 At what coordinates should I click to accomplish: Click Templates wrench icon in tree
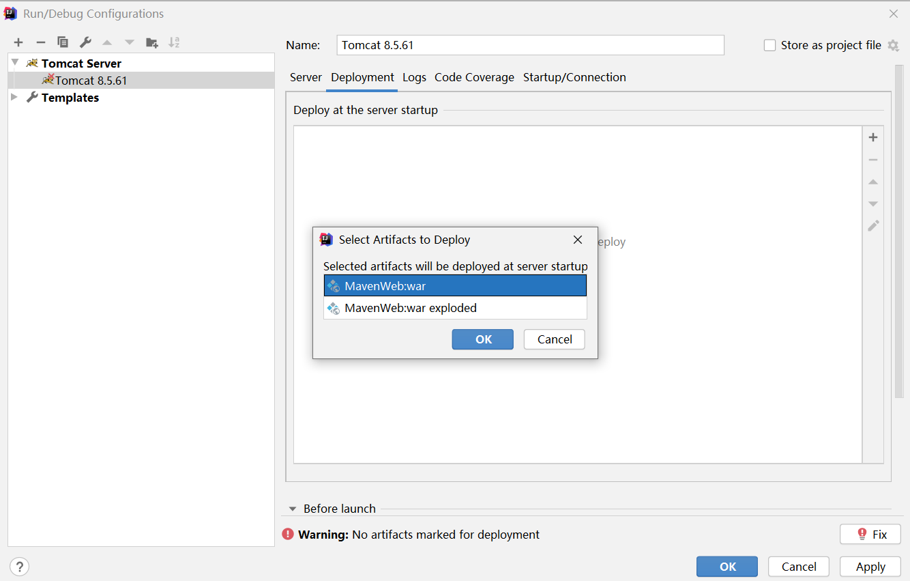(32, 98)
